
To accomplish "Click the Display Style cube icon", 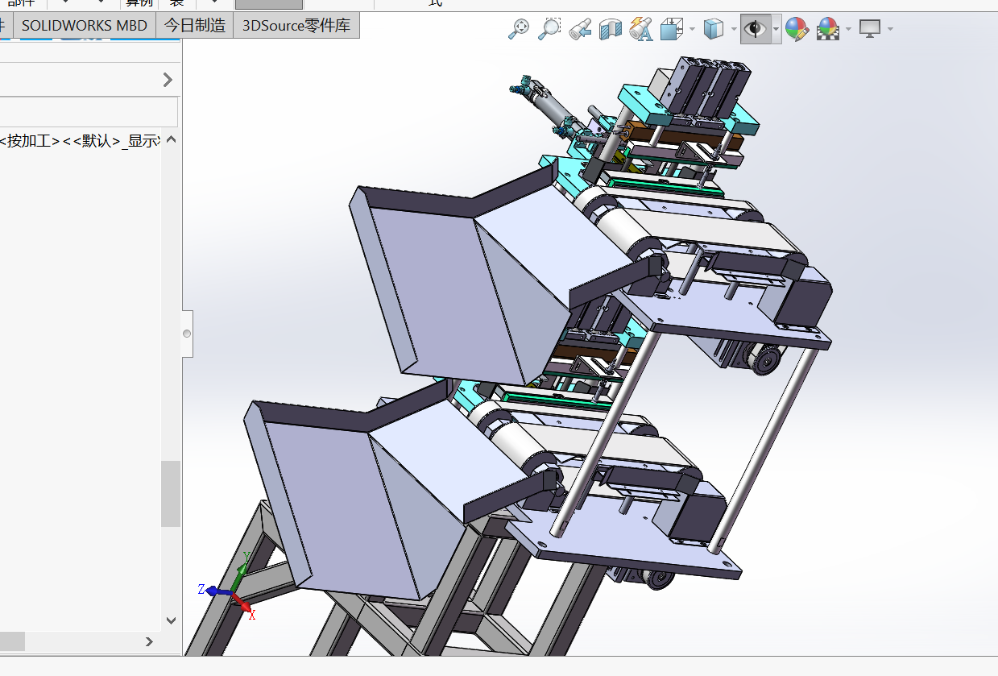I will 713,30.
